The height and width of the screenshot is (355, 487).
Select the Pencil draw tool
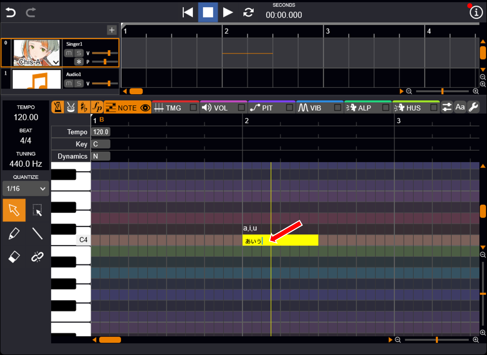tap(14, 234)
